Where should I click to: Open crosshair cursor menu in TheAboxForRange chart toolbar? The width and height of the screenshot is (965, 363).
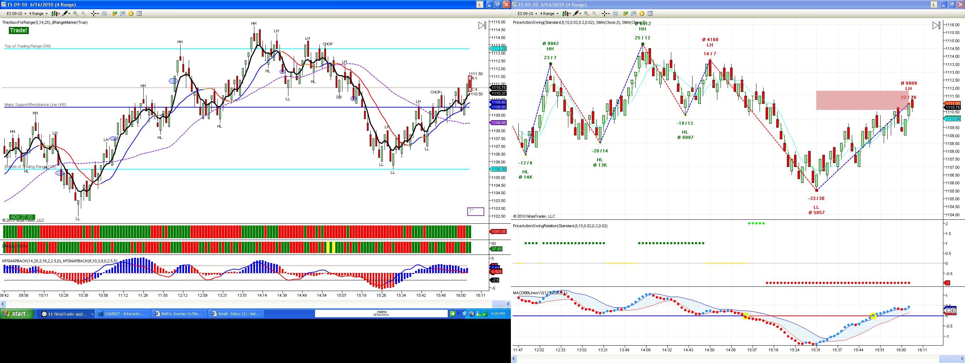pyautogui.click(x=94, y=13)
